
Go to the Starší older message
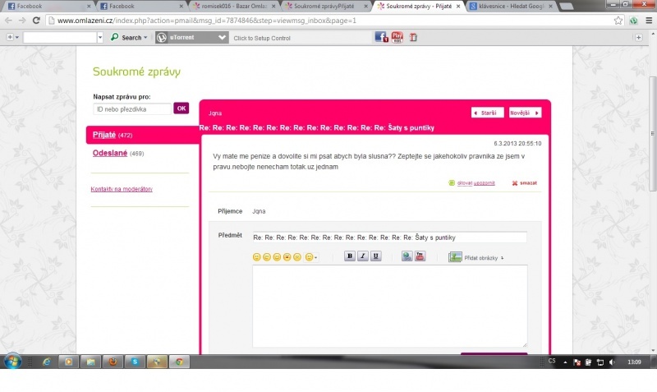point(488,113)
